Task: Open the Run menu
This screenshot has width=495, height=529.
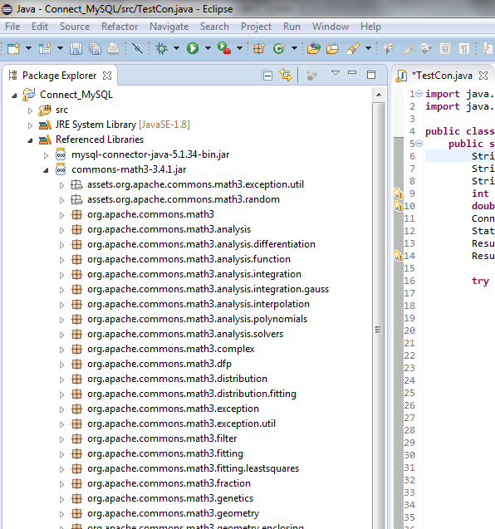Action: 292,27
